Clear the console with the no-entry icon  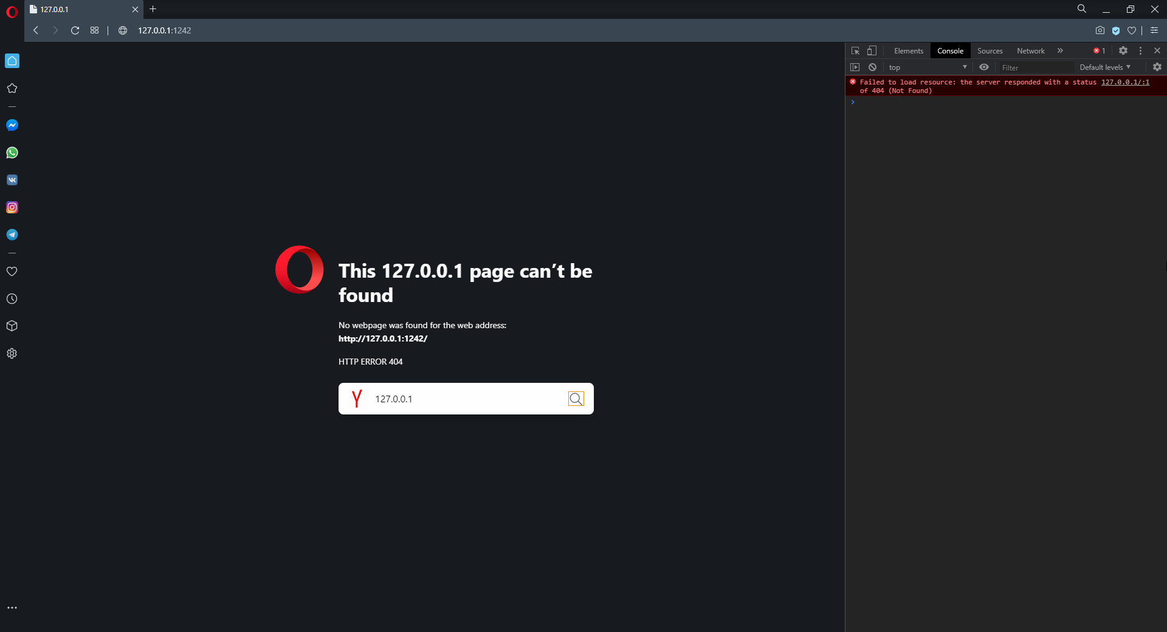(872, 67)
